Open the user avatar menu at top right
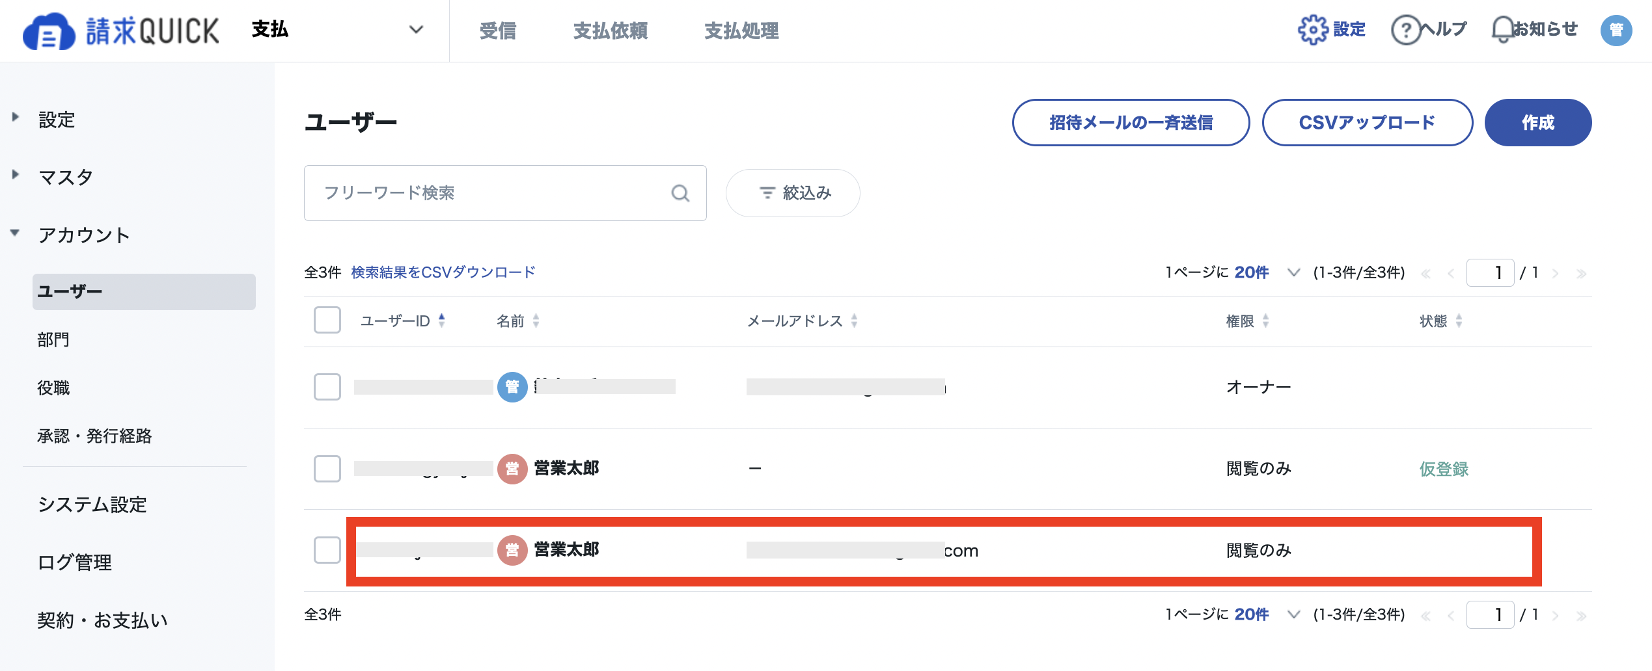 tap(1616, 30)
